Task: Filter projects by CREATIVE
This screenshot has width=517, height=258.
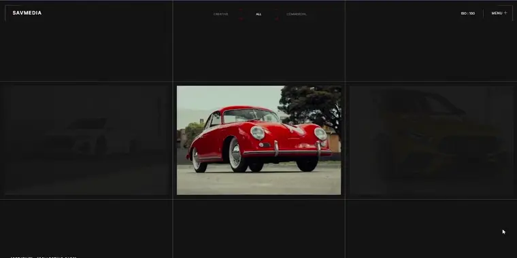Action: tap(220, 14)
